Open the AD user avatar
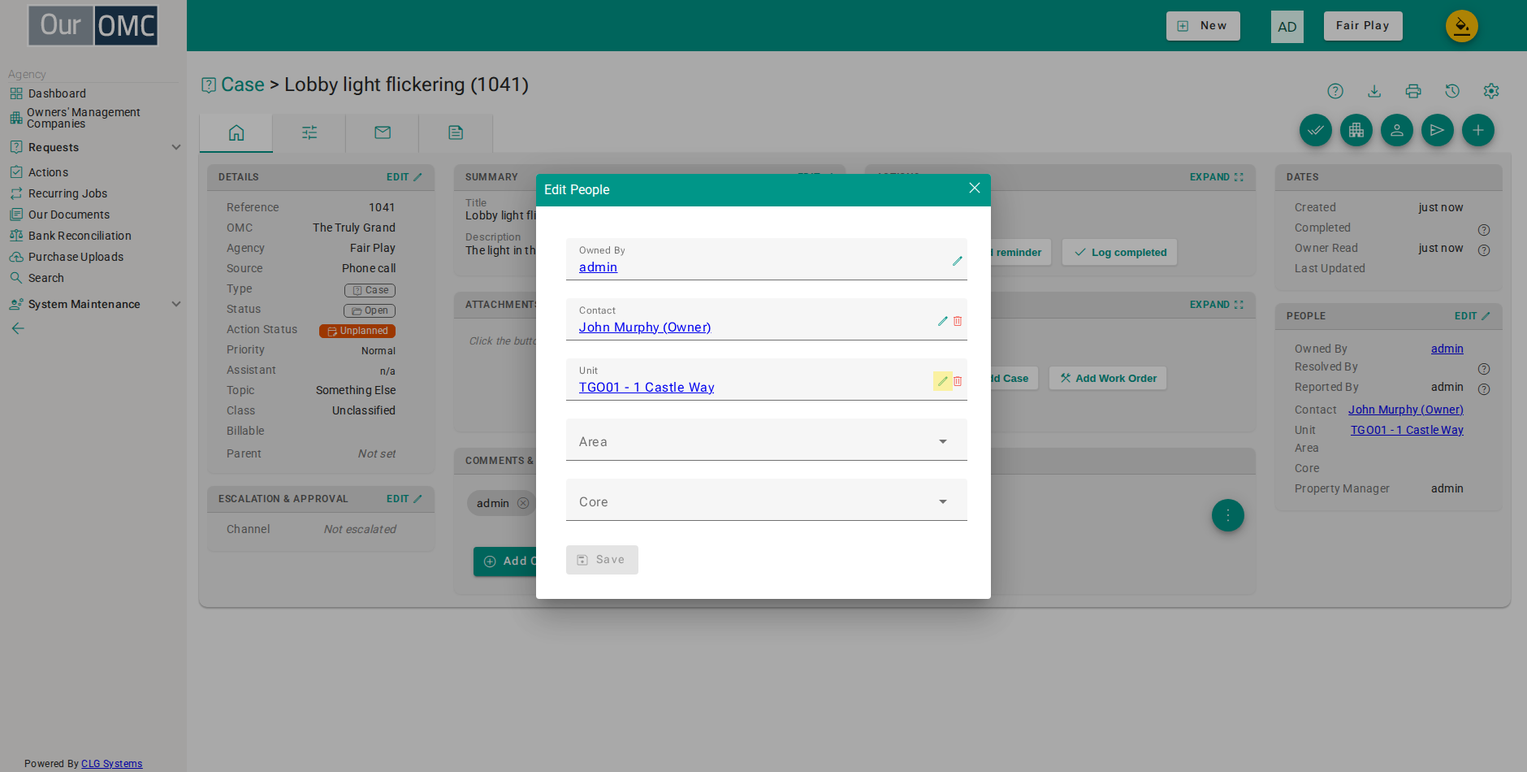This screenshot has width=1527, height=772. click(x=1287, y=27)
